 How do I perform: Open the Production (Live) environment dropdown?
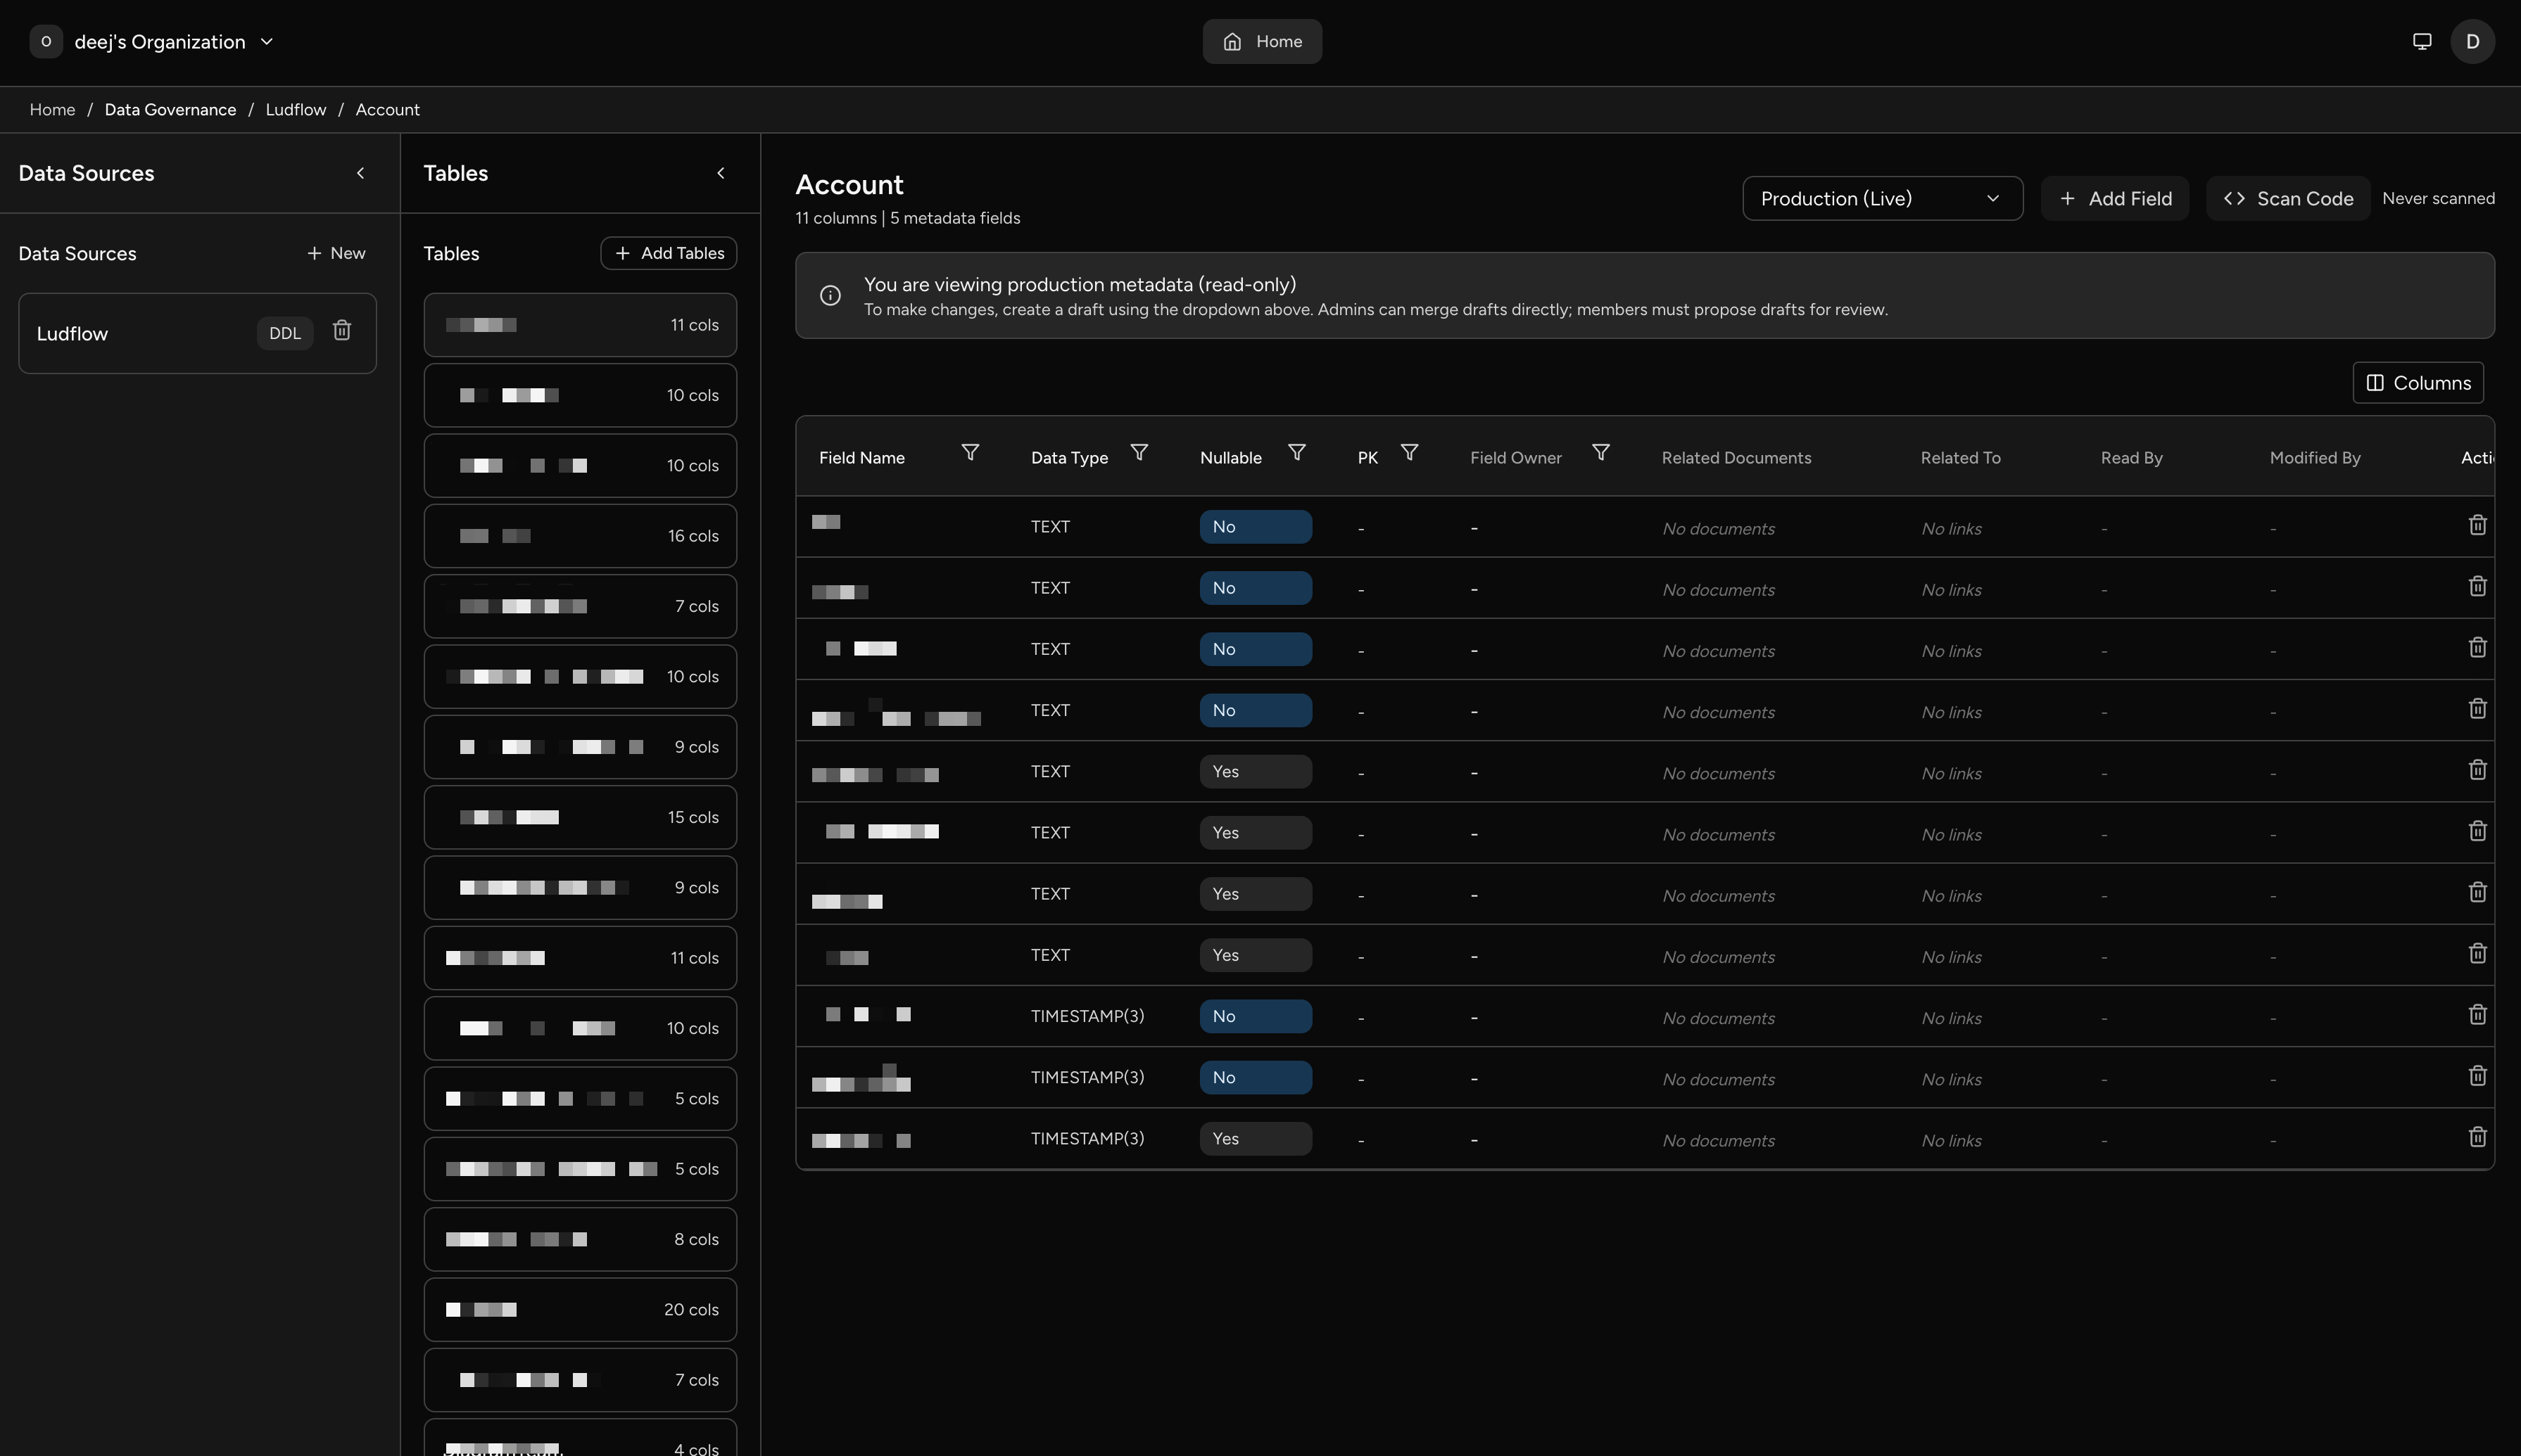click(1882, 198)
